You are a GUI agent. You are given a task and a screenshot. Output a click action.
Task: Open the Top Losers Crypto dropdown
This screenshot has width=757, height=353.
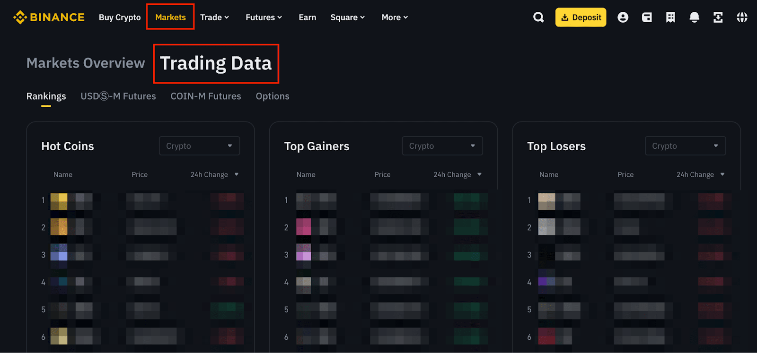685,146
